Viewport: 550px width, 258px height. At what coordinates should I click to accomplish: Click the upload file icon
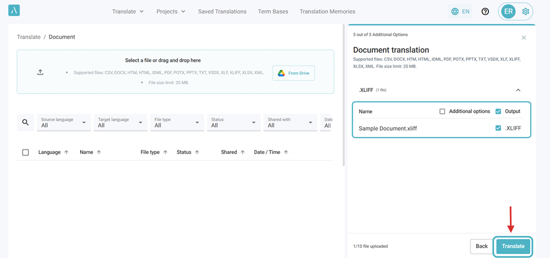(40, 73)
